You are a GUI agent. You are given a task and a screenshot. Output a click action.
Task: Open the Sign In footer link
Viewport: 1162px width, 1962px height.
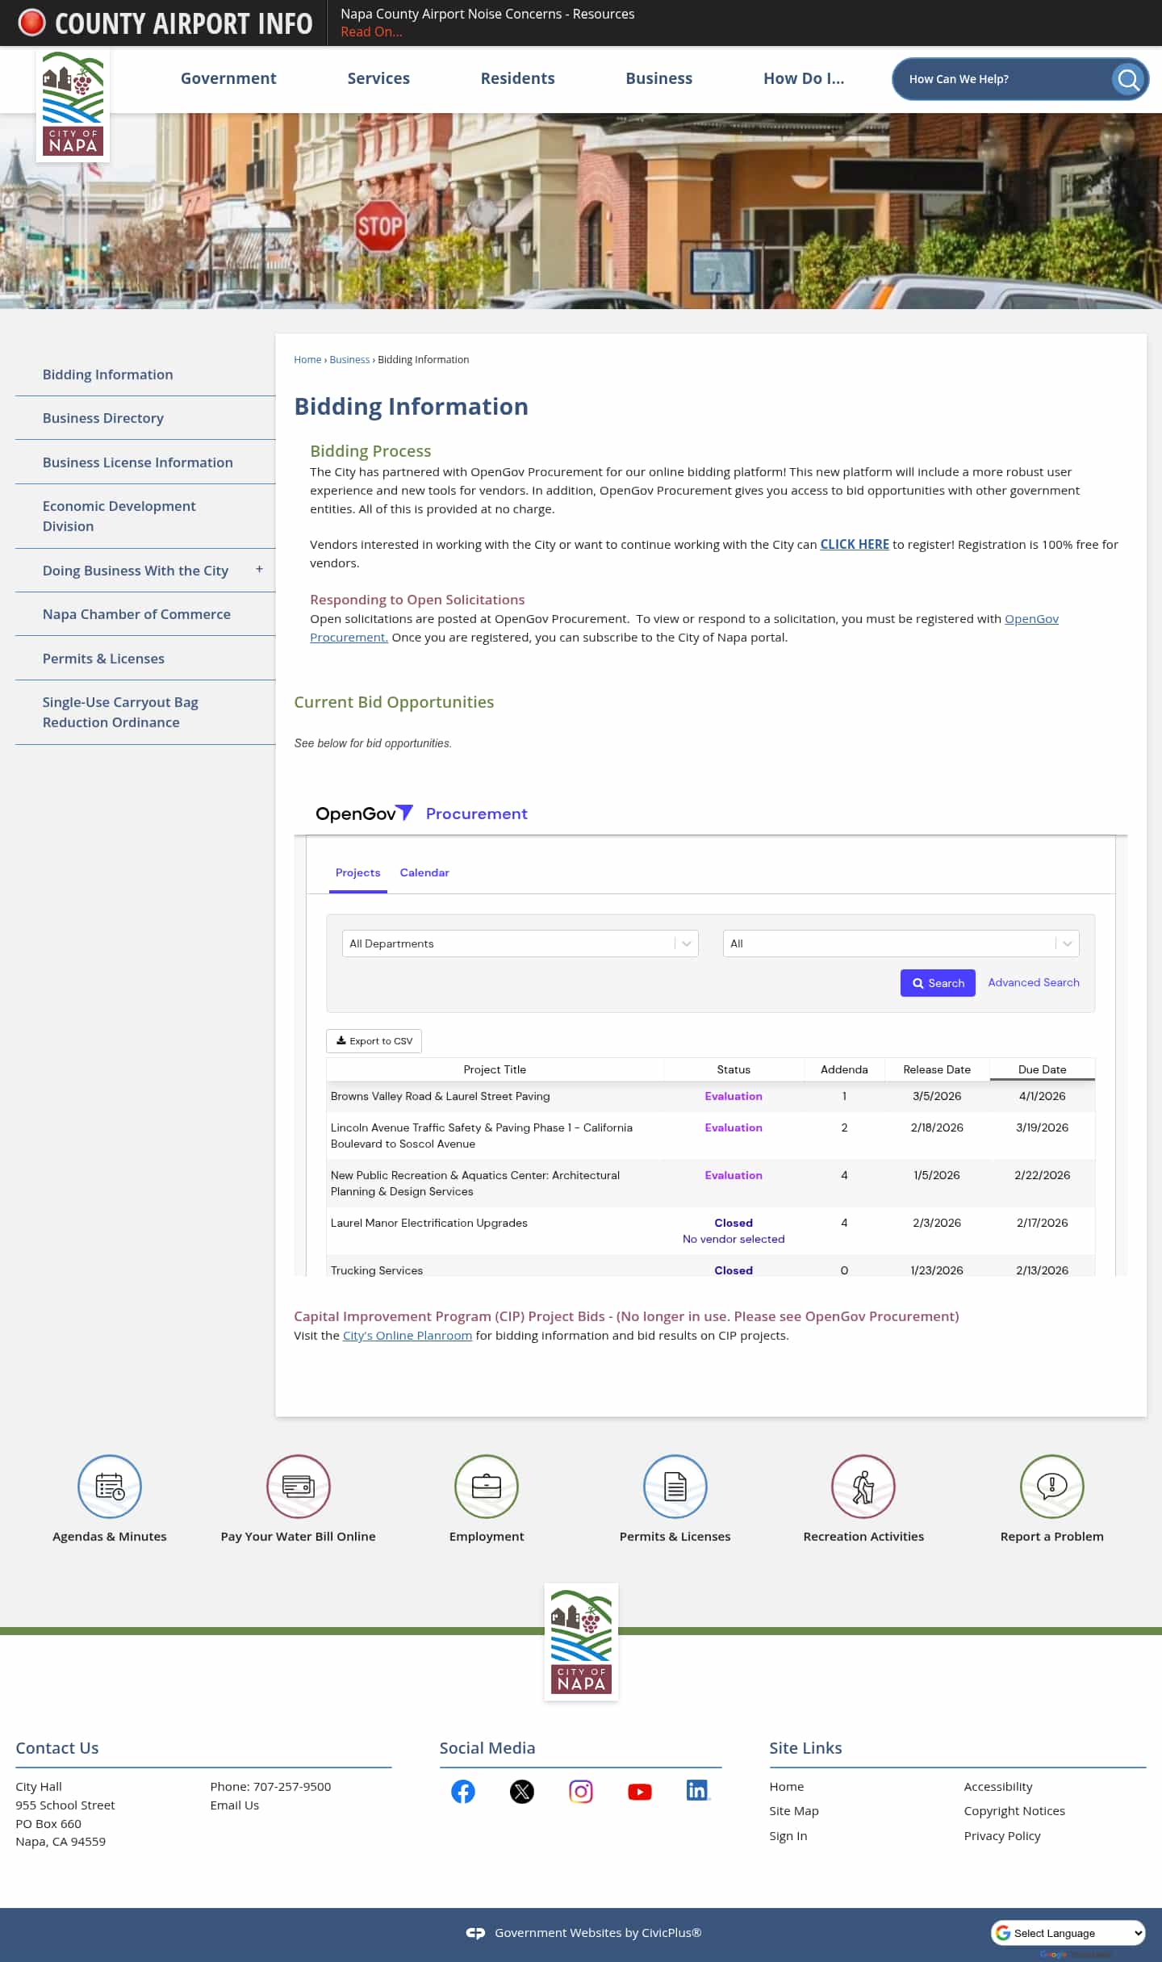[788, 1836]
